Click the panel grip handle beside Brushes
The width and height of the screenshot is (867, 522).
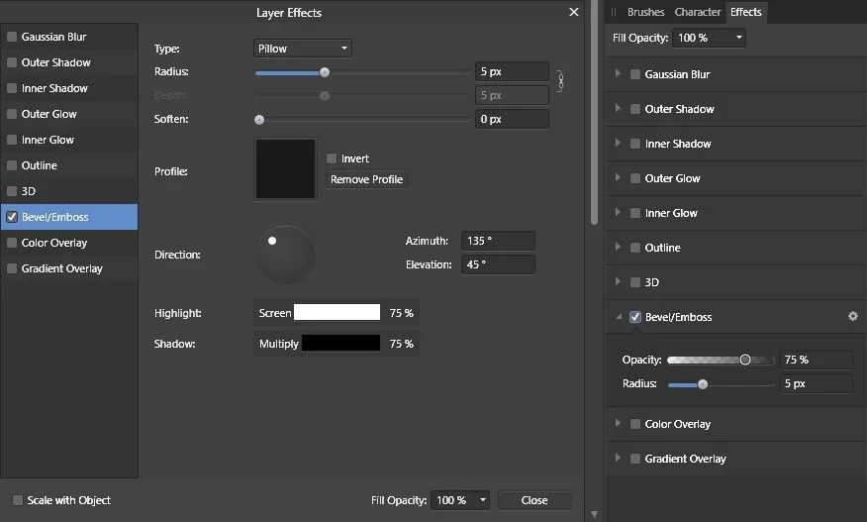(x=614, y=12)
